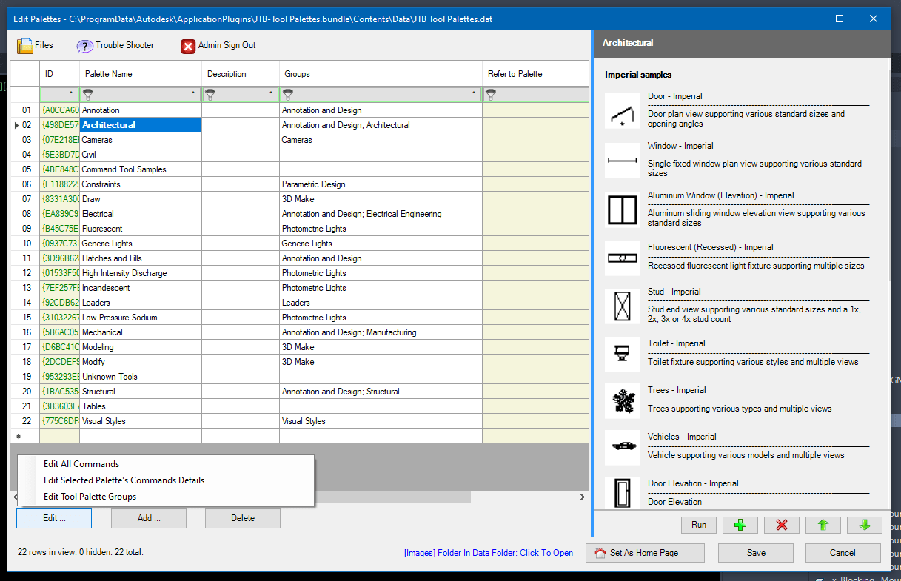Sort by the Groups column header

point(381,74)
